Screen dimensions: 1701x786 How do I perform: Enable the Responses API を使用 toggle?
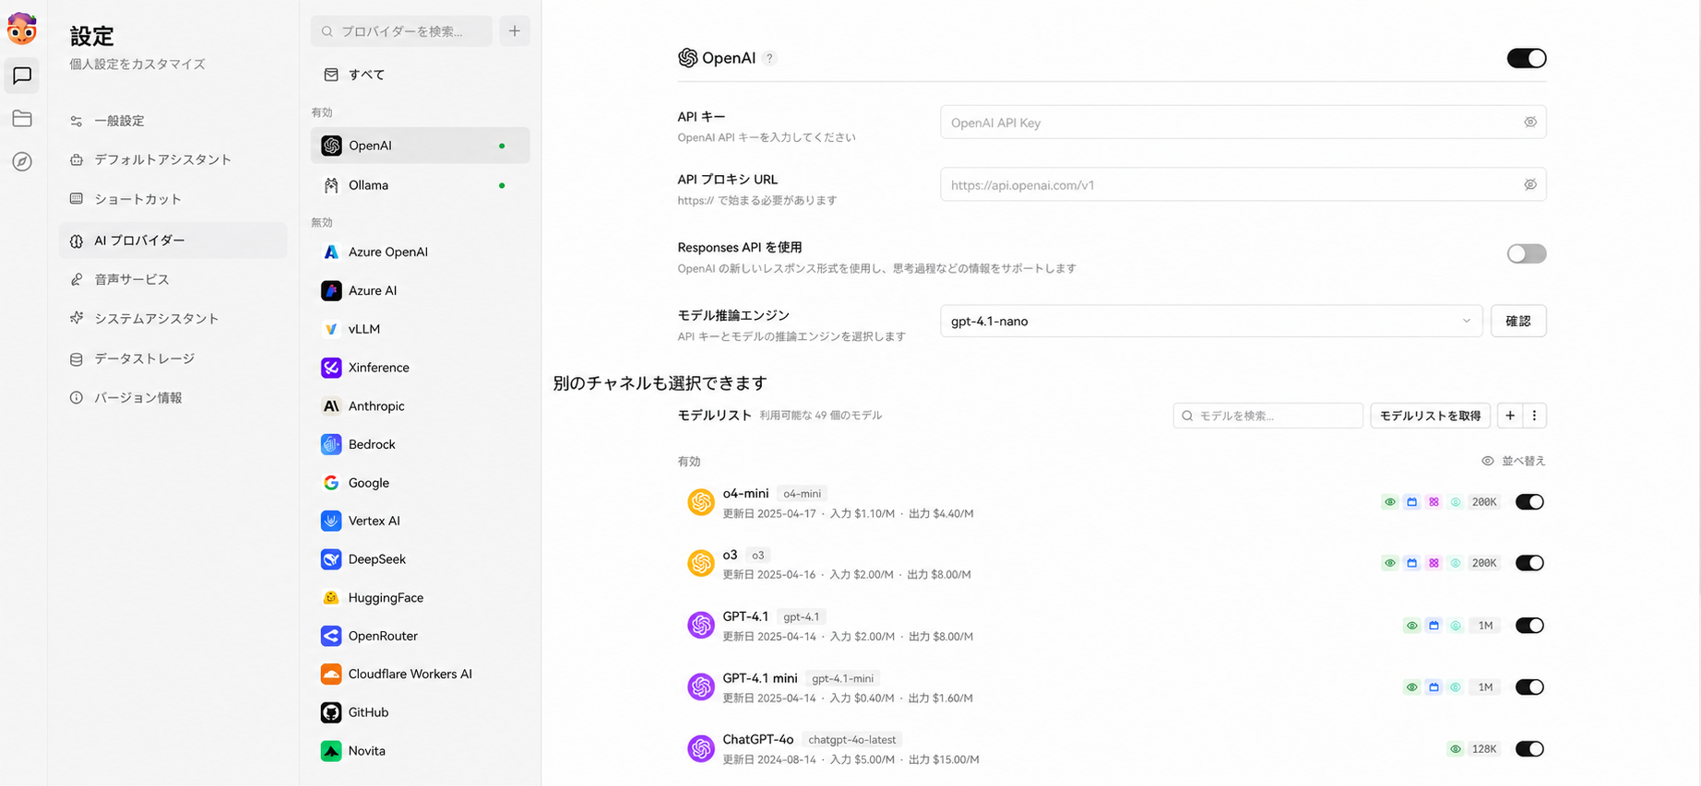pyautogui.click(x=1527, y=253)
